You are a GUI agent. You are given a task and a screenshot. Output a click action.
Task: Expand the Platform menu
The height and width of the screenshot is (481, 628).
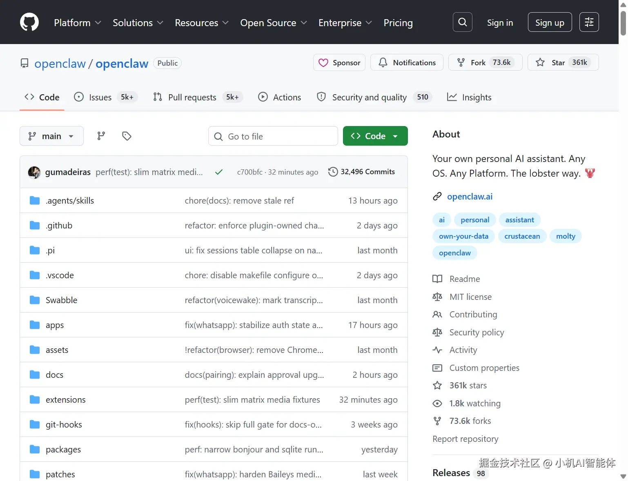pos(78,23)
